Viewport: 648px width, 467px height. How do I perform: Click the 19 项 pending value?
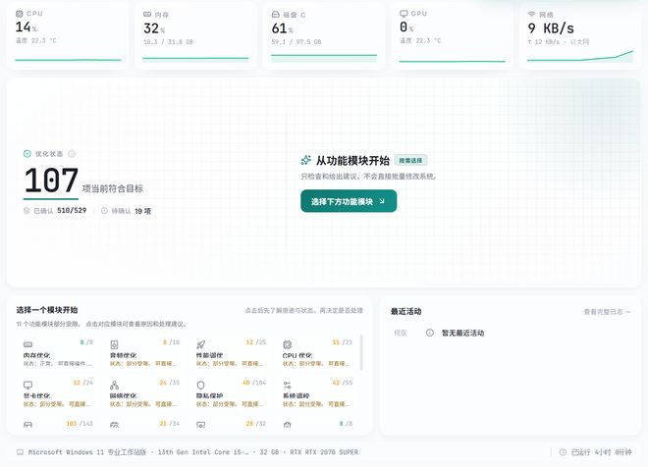pyautogui.click(x=143, y=211)
